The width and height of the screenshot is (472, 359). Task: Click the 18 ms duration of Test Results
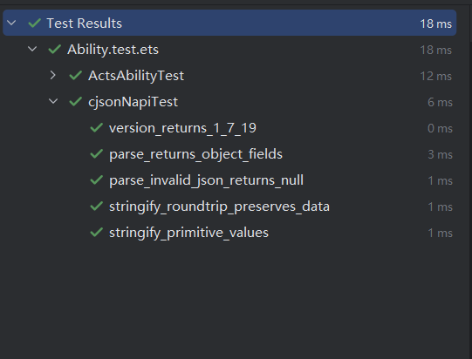tap(436, 24)
